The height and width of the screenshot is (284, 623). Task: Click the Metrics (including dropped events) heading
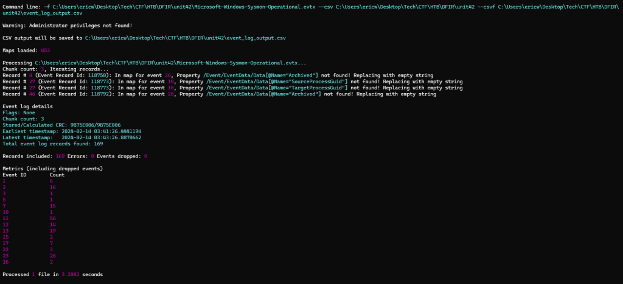pos(52,168)
